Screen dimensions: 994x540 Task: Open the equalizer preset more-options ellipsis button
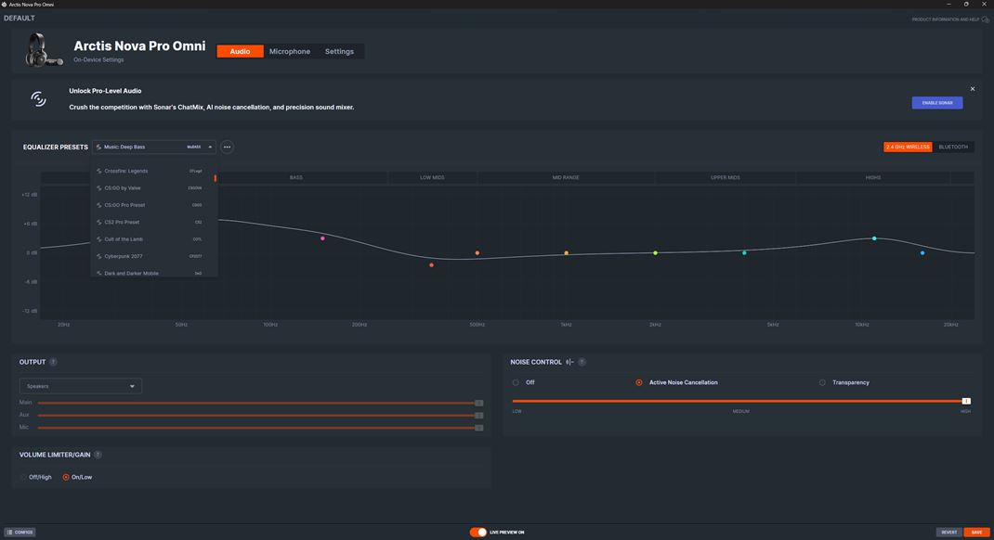tap(227, 147)
